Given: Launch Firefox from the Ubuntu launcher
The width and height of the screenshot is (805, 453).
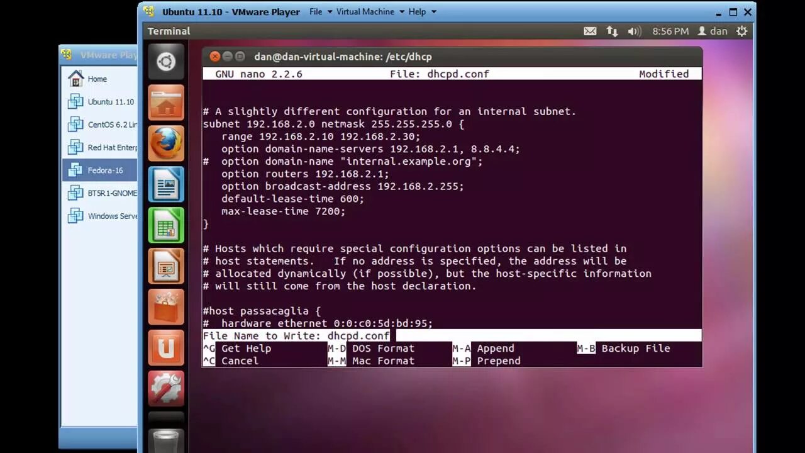Looking at the screenshot, I should point(166,143).
